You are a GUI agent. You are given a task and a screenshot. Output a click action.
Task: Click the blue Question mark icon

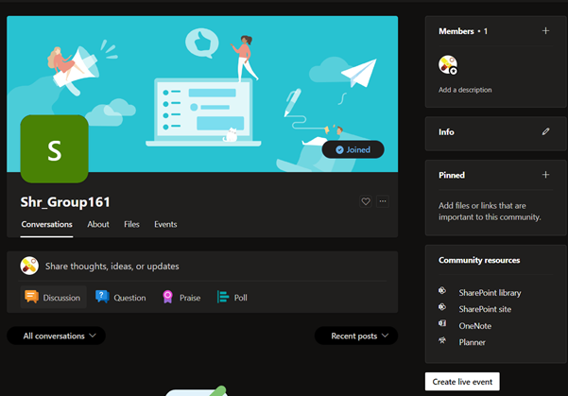102,297
